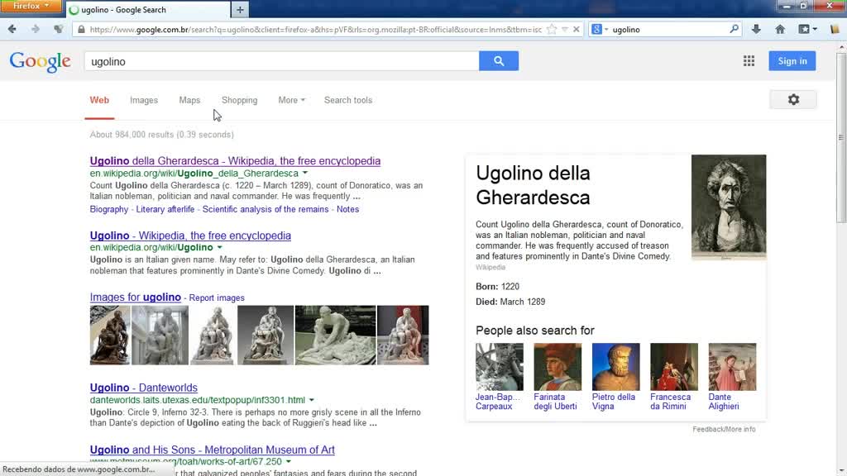
Task: Open the Firefox application menu
Action: click(31, 6)
